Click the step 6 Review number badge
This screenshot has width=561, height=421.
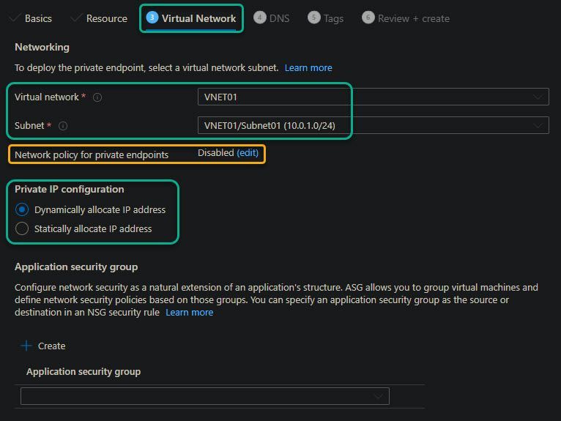(368, 18)
